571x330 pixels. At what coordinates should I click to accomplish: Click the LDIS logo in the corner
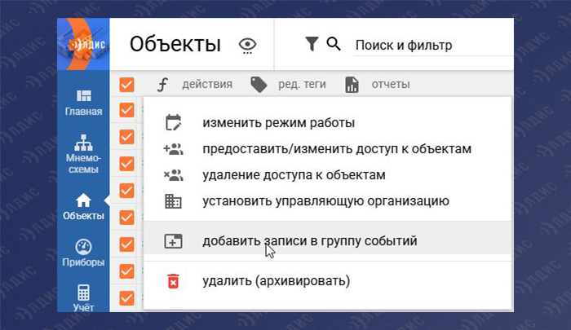(x=83, y=44)
